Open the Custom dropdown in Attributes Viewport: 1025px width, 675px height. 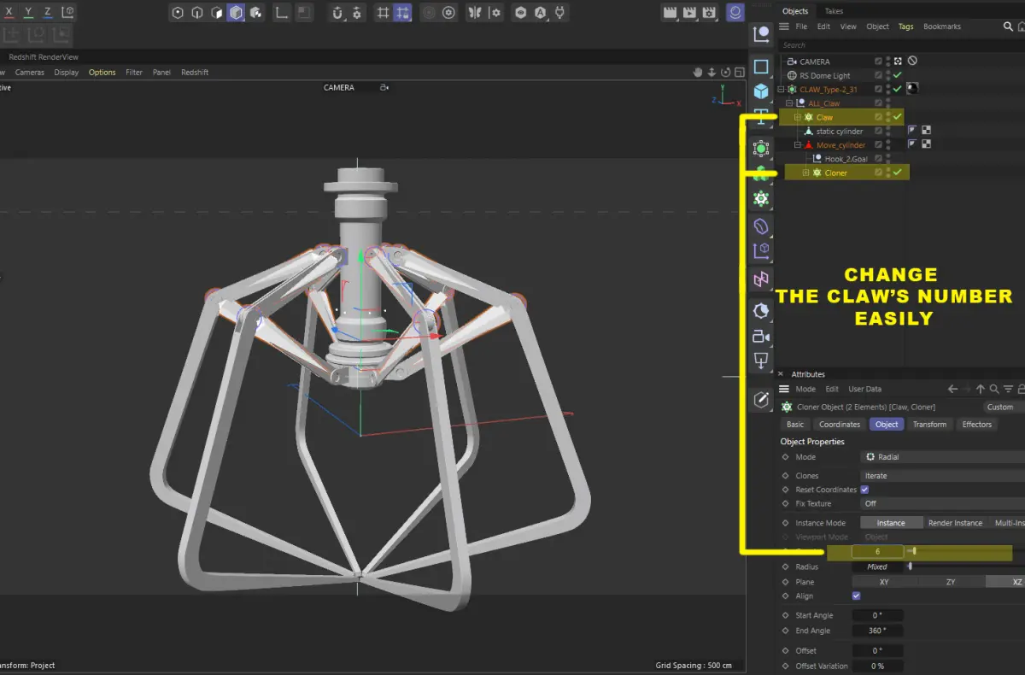pyautogui.click(x=1004, y=407)
